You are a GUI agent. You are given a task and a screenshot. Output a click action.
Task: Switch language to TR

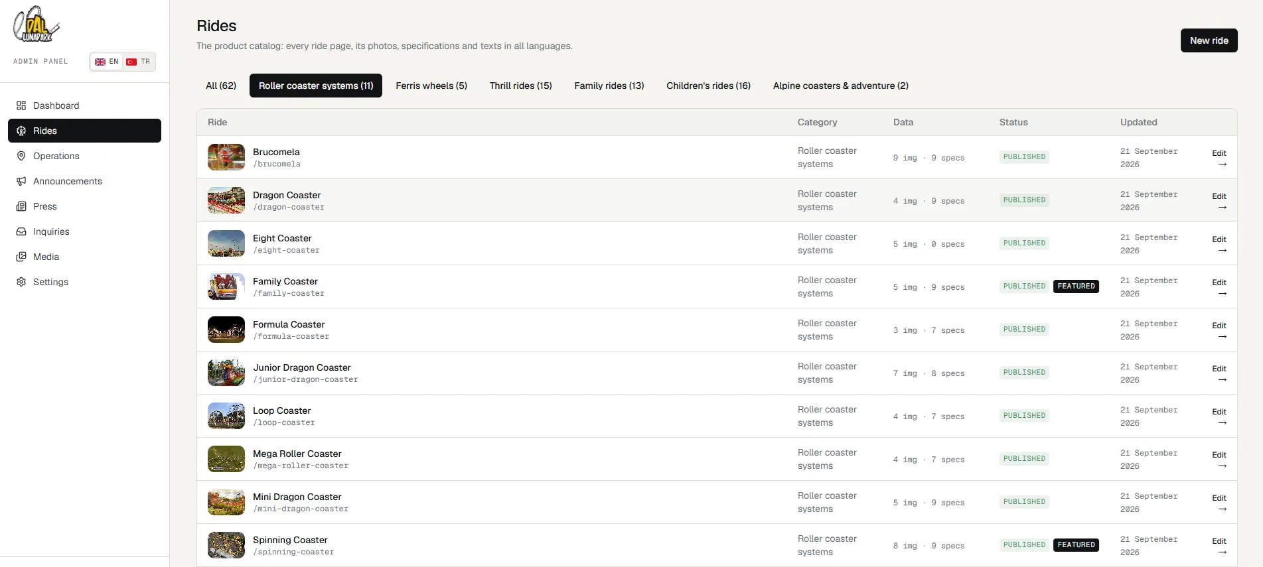[139, 62]
